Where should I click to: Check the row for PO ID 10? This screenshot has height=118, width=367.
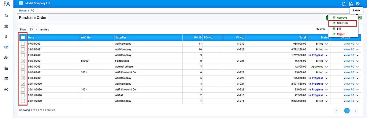point(23,49)
